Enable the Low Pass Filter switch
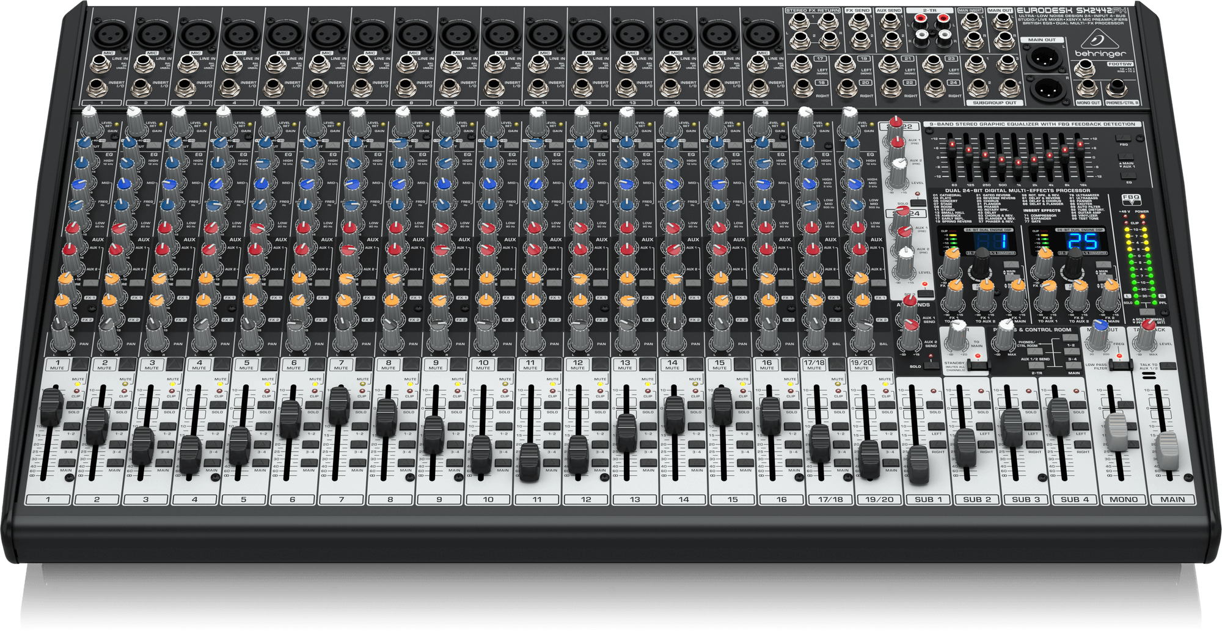The image size is (1222, 631). click(x=1119, y=365)
